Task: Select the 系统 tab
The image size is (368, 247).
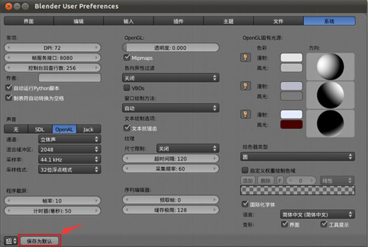Action: click(x=329, y=21)
